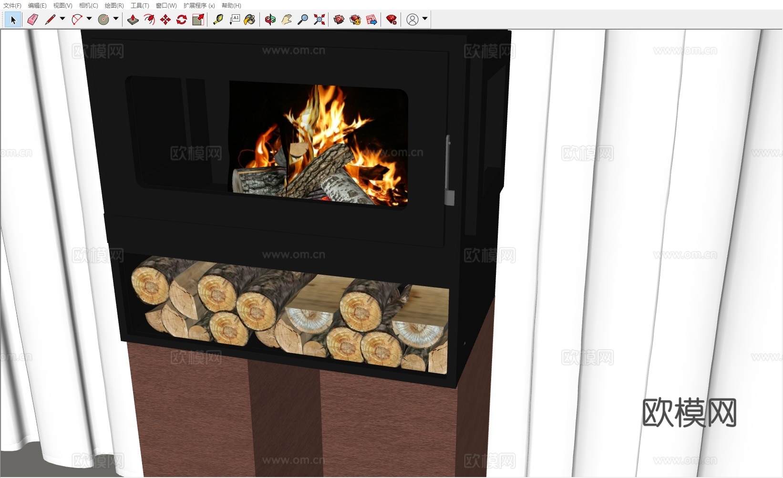Click the Zoom Extents tool
The width and height of the screenshot is (783, 478).
(319, 20)
